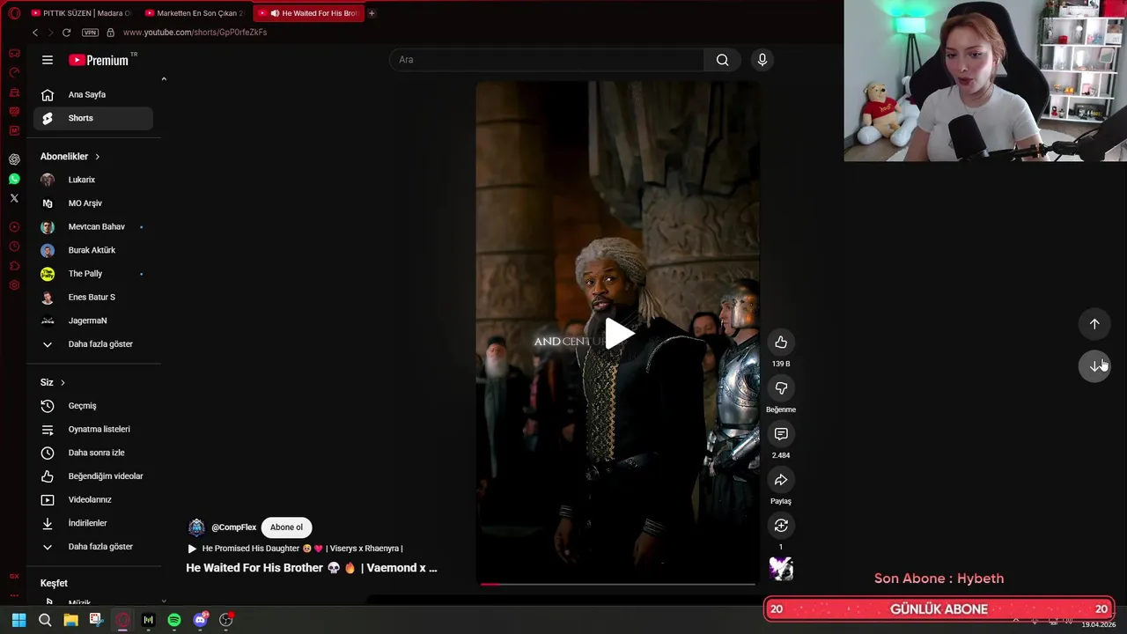Screen dimensions: 1127x634
Task: Open The Pally channel
Action: point(93,274)
